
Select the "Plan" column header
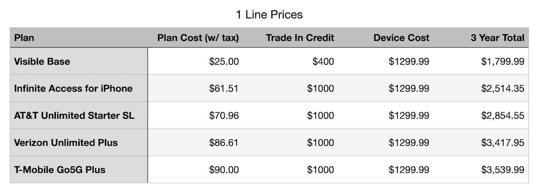click(24, 38)
